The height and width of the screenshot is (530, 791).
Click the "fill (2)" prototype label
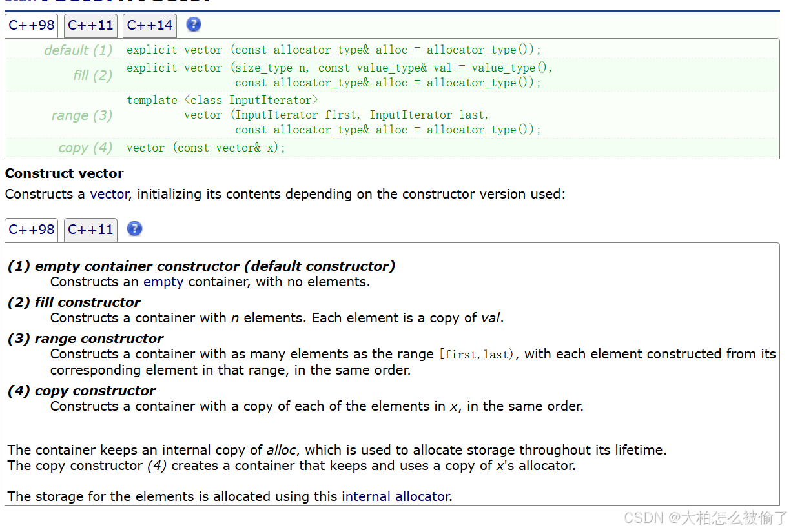tap(93, 75)
